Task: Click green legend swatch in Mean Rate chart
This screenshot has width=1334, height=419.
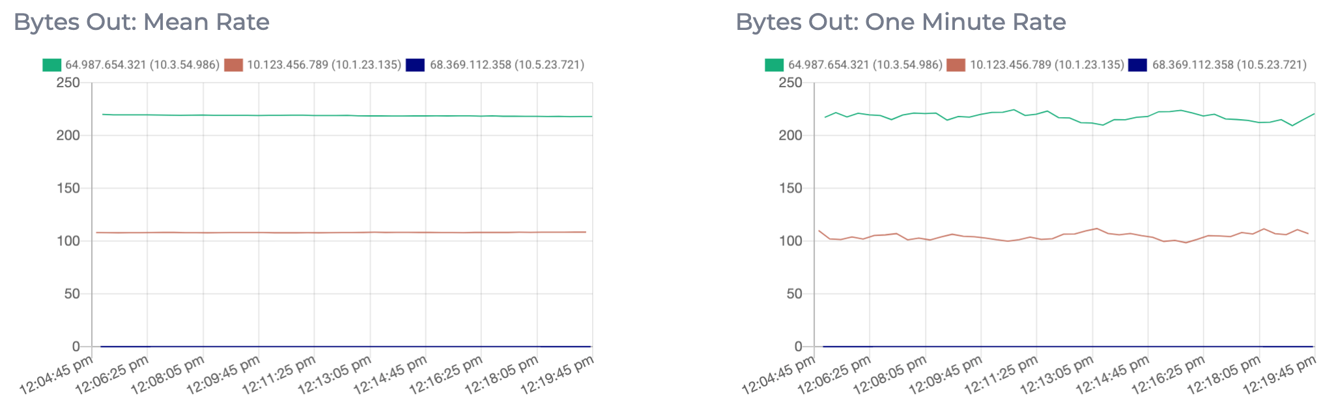Action: pos(51,65)
